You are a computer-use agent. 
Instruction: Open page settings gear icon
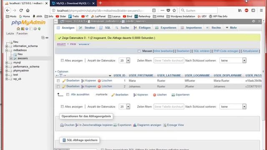[x=254, y=21]
